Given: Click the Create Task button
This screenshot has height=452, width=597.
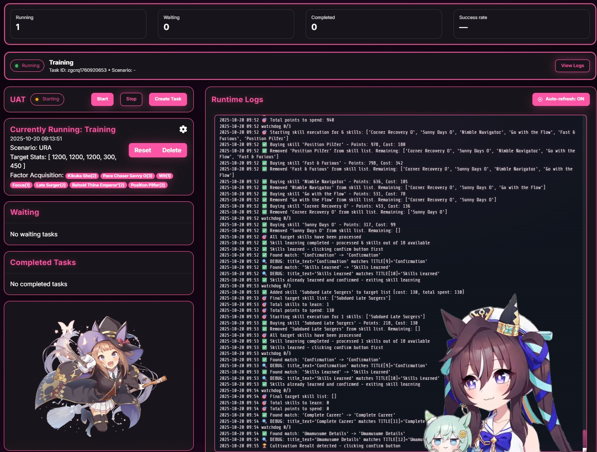Looking at the screenshot, I should pyautogui.click(x=168, y=99).
